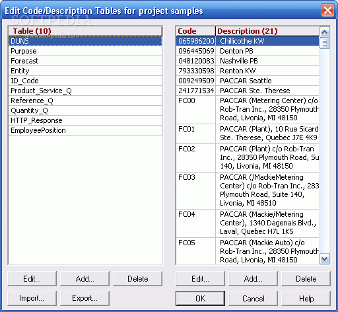Select PACCAR (Plant), 10 Rue Sicard description

point(267,134)
